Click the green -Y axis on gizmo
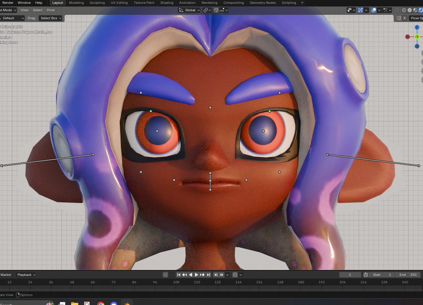This screenshot has height=305, width=423. tap(417, 37)
